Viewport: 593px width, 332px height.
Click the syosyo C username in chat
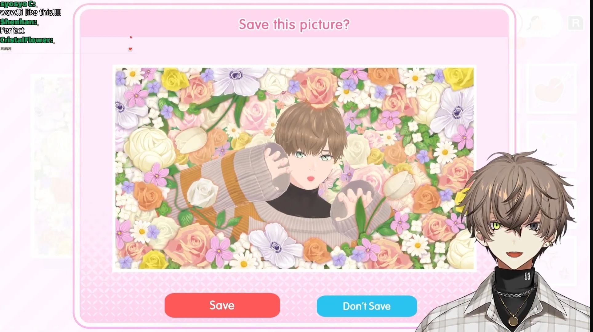[x=18, y=4]
